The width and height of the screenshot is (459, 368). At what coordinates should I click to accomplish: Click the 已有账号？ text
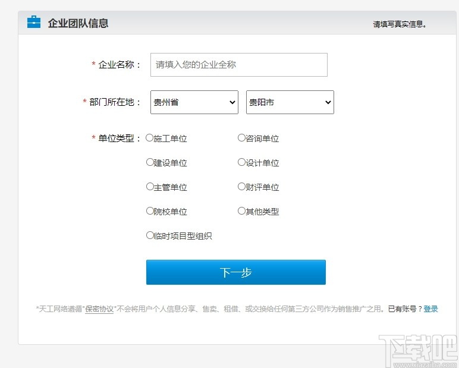(x=405, y=309)
